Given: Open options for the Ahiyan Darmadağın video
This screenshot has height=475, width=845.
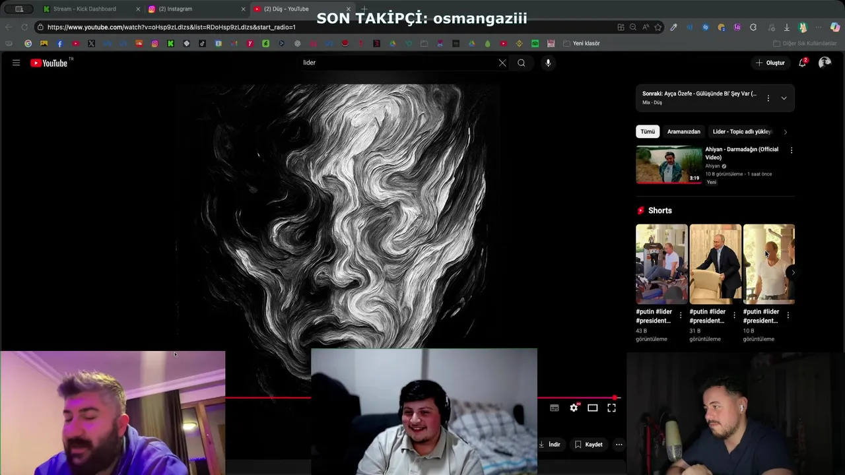Looking at the screenshot, I should pyautogui.click(x=792, y=150).
